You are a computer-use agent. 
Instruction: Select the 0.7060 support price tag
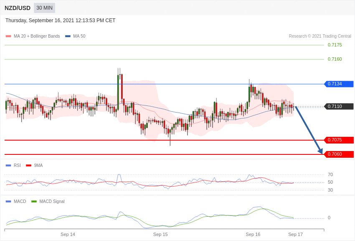(339, 154)
